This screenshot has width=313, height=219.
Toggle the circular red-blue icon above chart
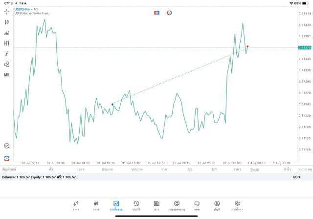click(x=169, y=13)
